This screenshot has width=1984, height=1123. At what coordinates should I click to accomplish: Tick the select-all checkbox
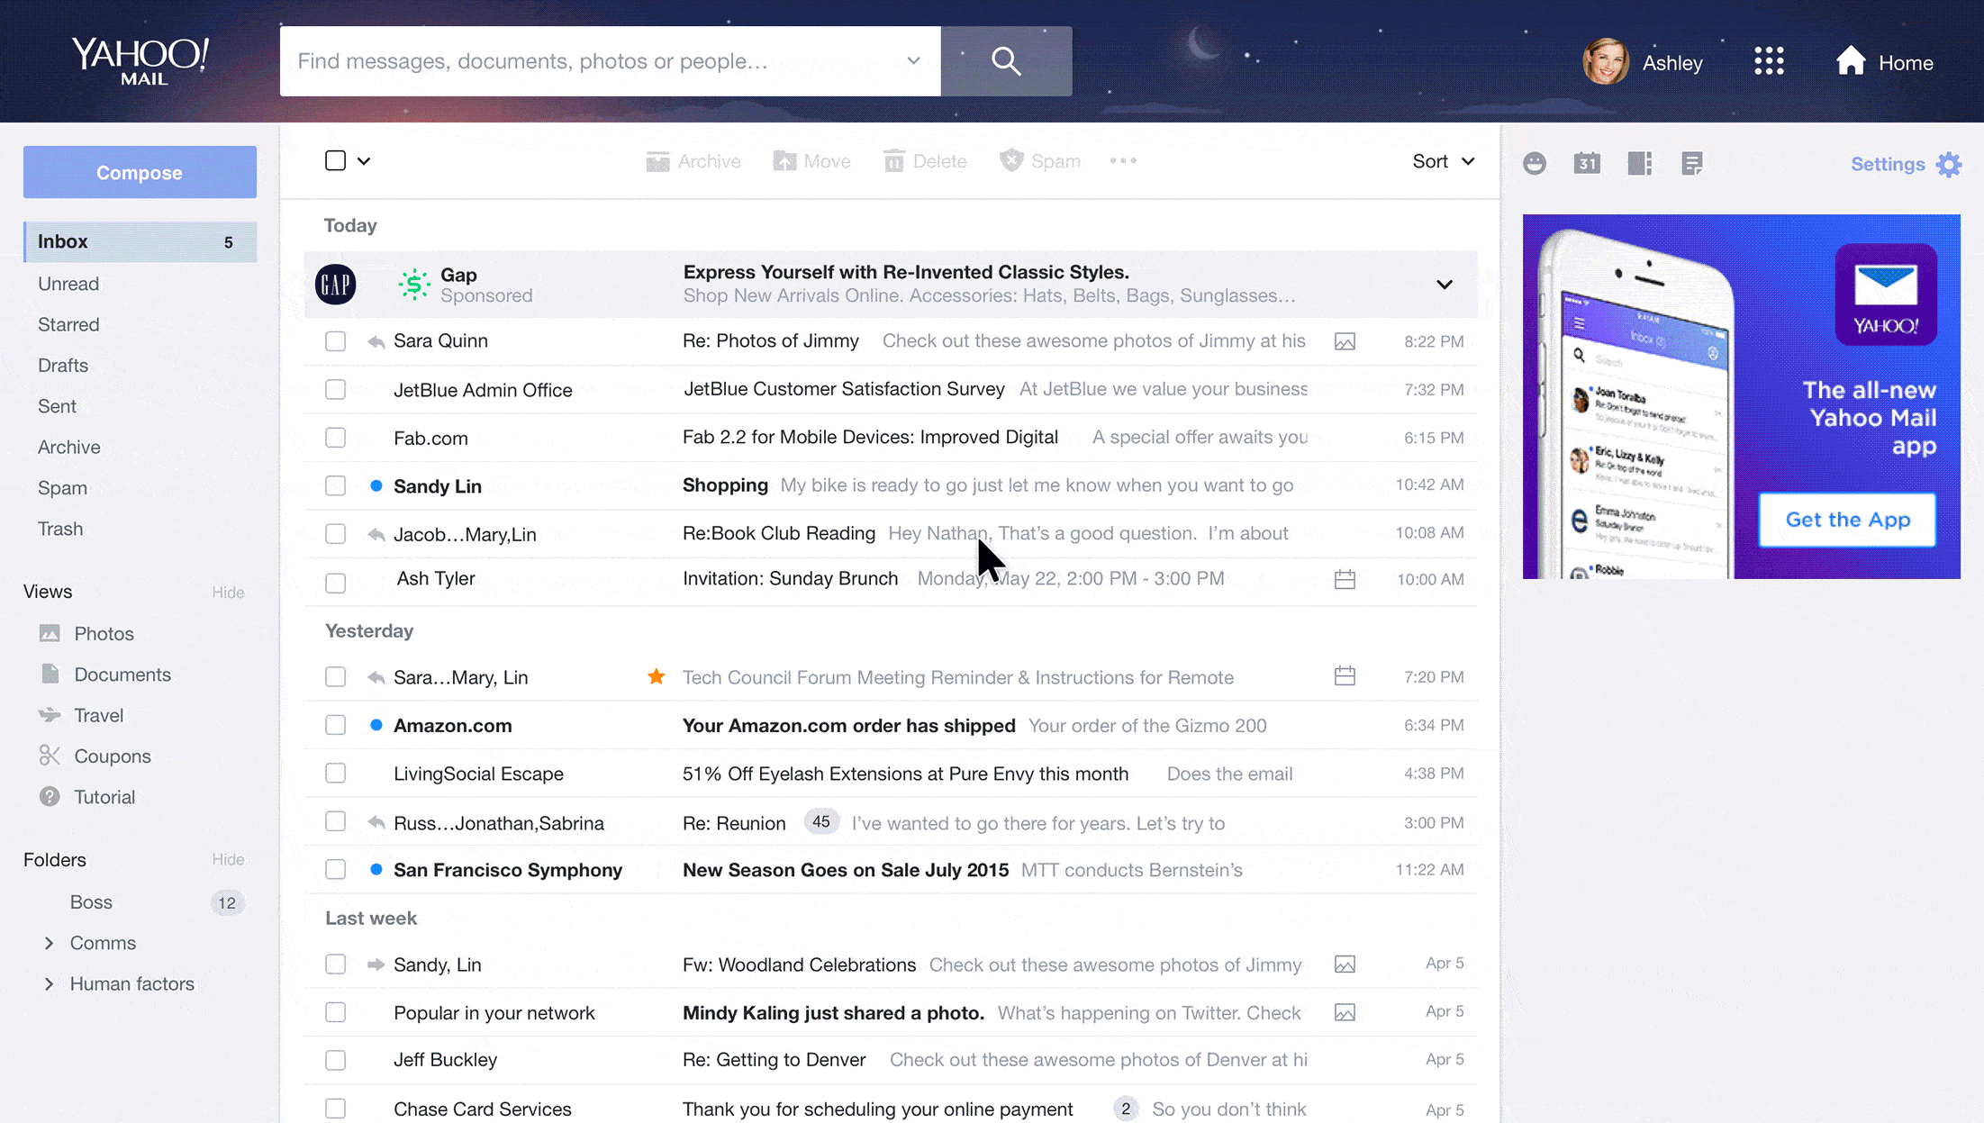coord(335,160)
